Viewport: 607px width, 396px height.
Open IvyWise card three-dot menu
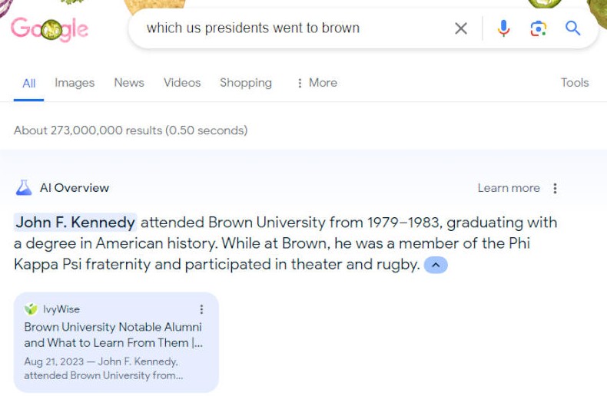[x=201, y=309]
